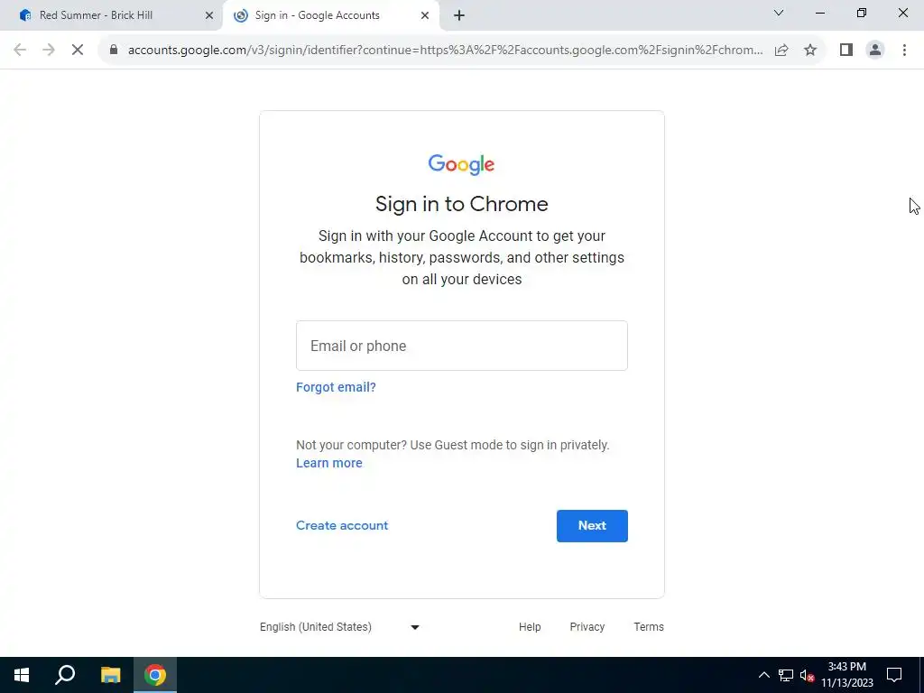
Task: Switch to Red Summer - Brick Hill tab
Action: point(96,16)
